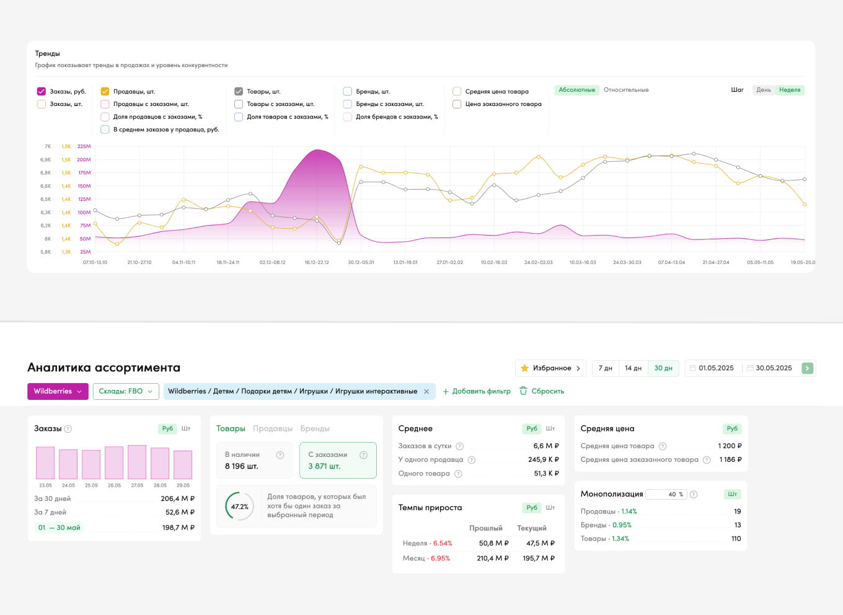Click the Монополизация percent input field
The image size is (843, 615).
click(x=666, y=495)
